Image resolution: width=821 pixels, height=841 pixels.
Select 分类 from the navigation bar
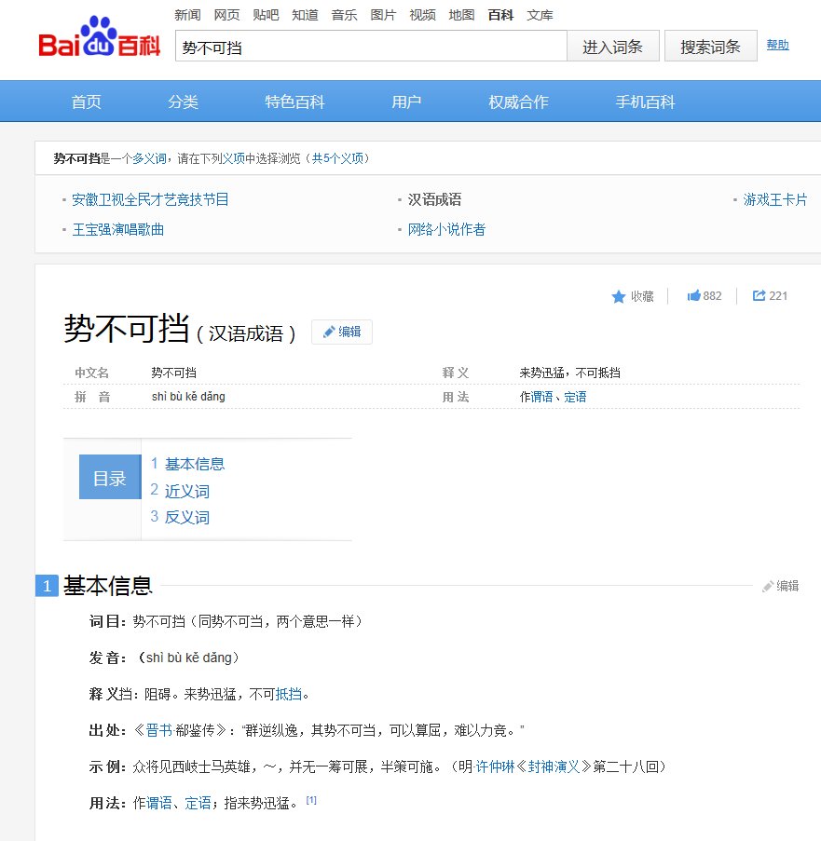[x=183, y=102]
